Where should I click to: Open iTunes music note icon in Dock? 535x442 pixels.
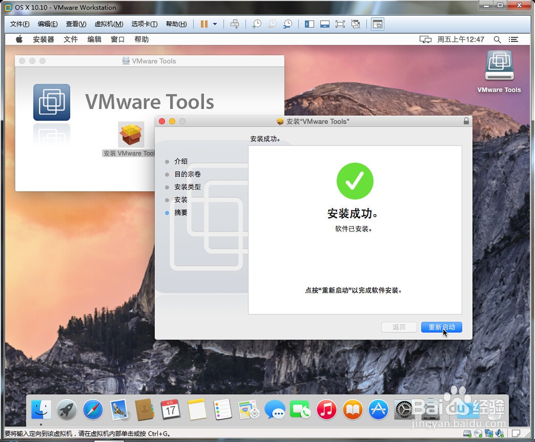(x=326, y=409)
